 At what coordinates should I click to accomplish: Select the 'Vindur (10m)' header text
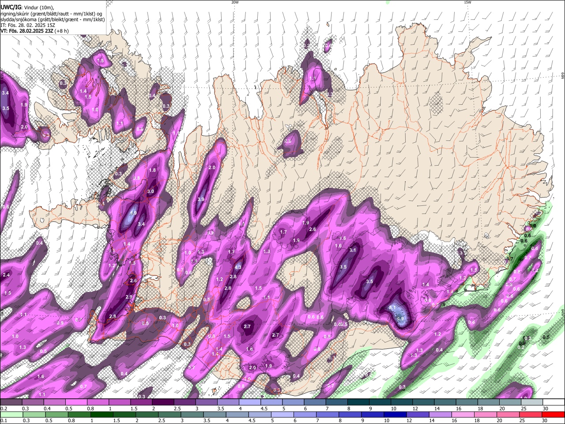[x=39, y=7]
